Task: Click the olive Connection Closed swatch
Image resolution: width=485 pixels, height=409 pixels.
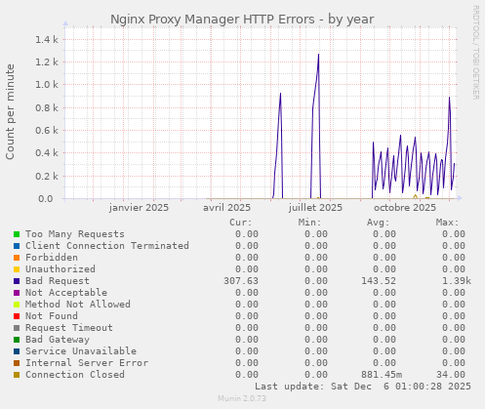Action: click(x=17, y=375)
